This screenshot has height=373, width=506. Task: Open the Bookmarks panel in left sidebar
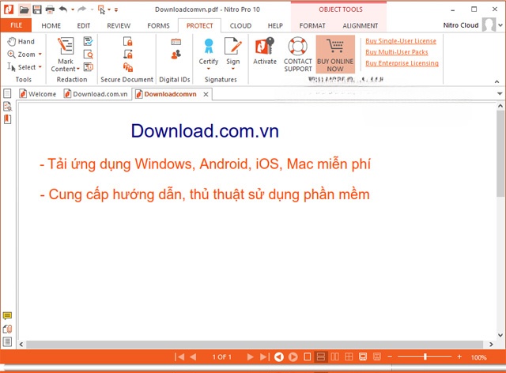[7, 119]
